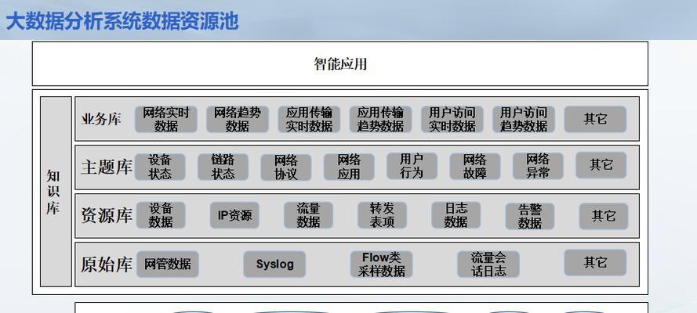Screen dimensions: 697x313
Task: Click the 应用传输实时数据 block
Action: click(x=309, y=119)
